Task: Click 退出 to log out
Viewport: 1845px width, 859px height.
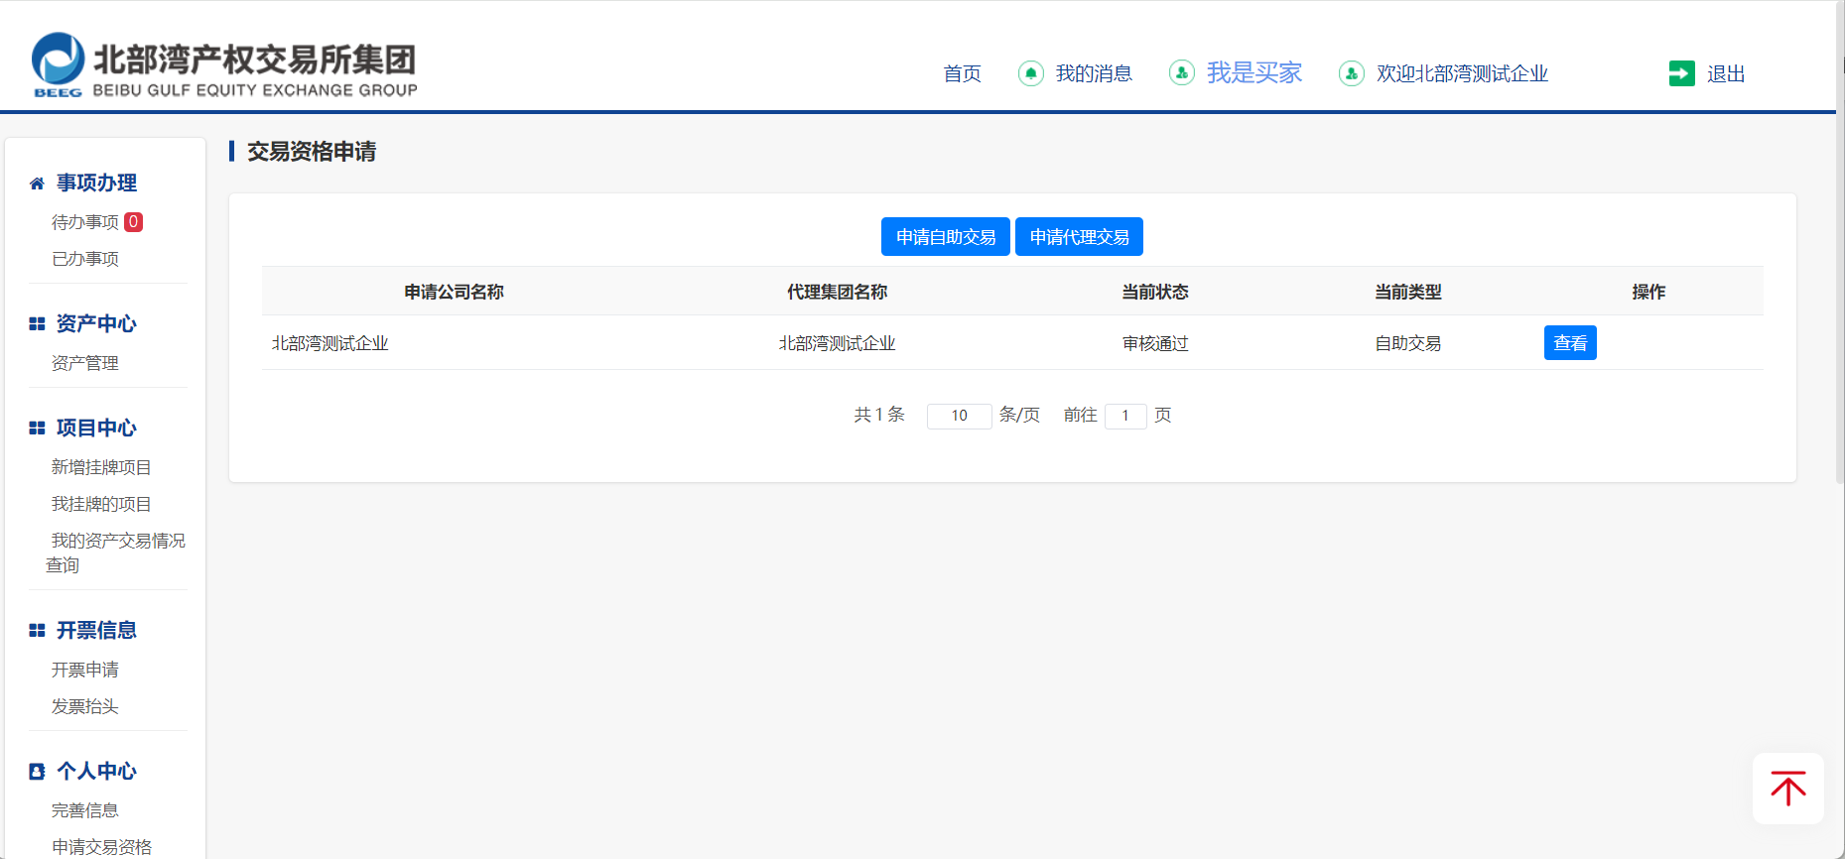Action: point(1726,73)
